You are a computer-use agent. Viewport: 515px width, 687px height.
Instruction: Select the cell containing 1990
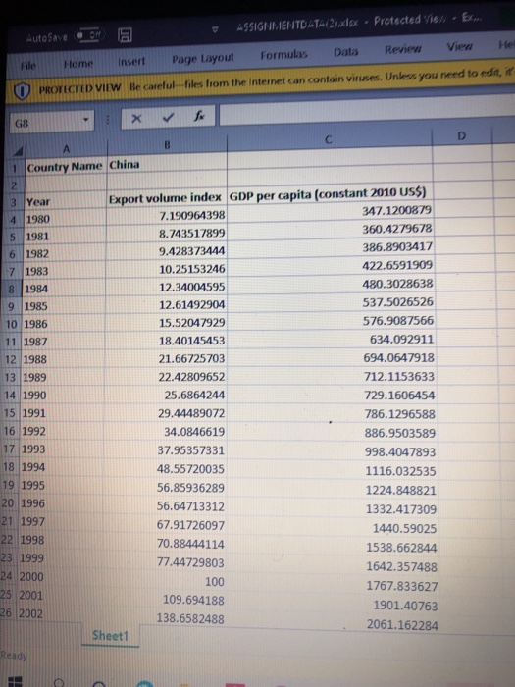pos(62,396)
